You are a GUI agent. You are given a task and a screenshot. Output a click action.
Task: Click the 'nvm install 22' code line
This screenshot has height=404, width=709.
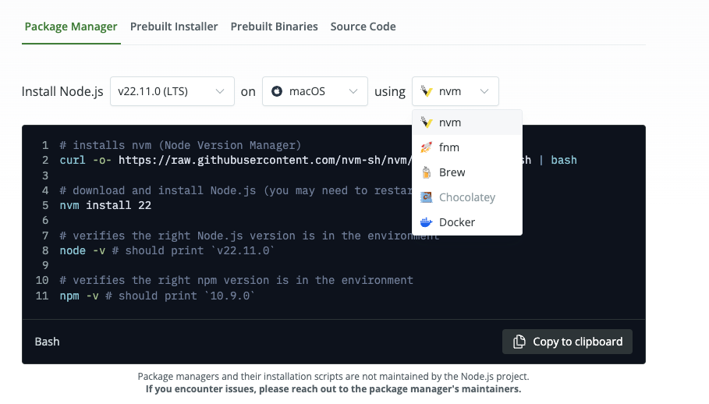click(x=105, y=206)
